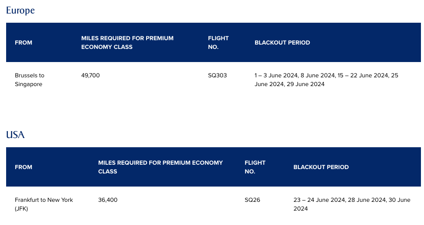Click the Europe section heading
Screen dimensions: 424x225
pos(20,10)
